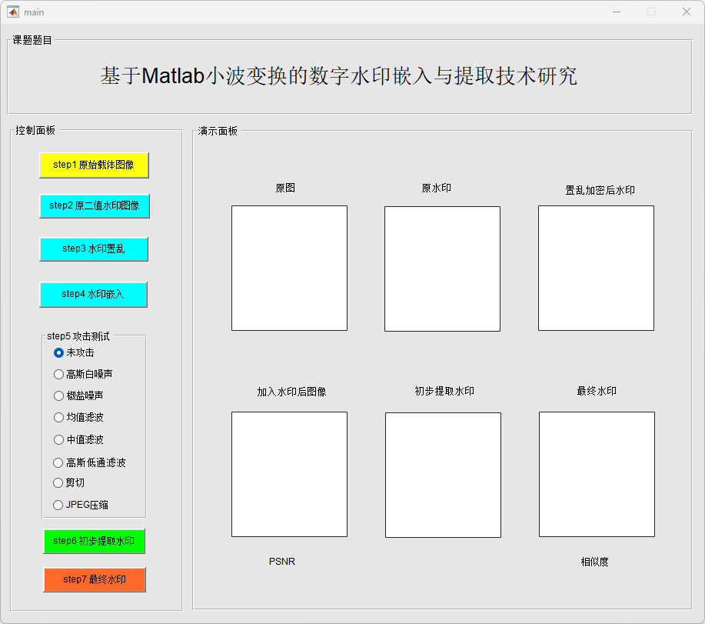Screen dimensions: 705x624
Task: Select 椒盐噪声 radio button
Action: 58,395
